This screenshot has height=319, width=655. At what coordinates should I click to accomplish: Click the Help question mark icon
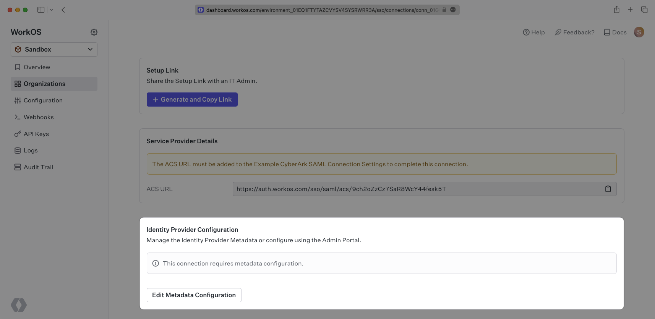(x=526, y=32)
